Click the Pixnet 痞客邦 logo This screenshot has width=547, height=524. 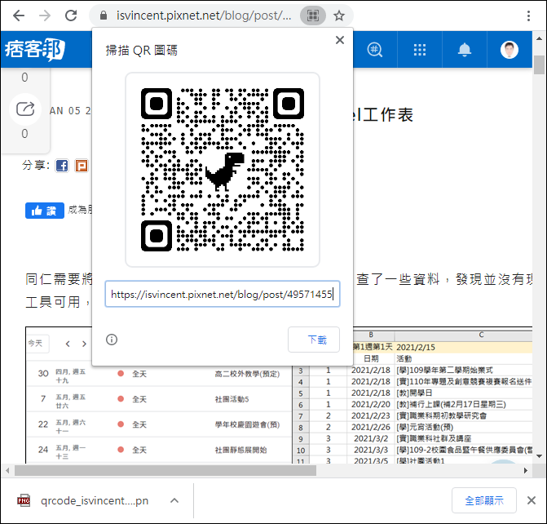tap(34, 49)
